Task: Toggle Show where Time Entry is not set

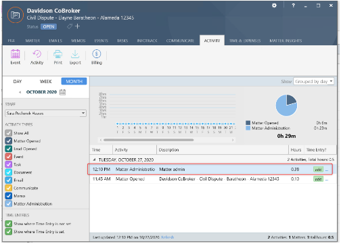Action: 9,224
